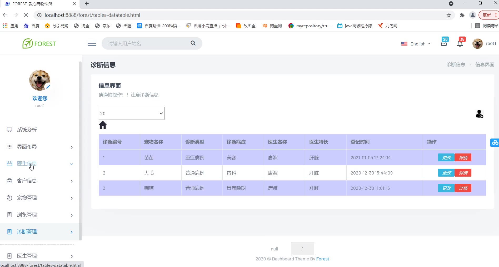Click the home icon above the table
Screen dimensions: 499x267
pos(103,125)
